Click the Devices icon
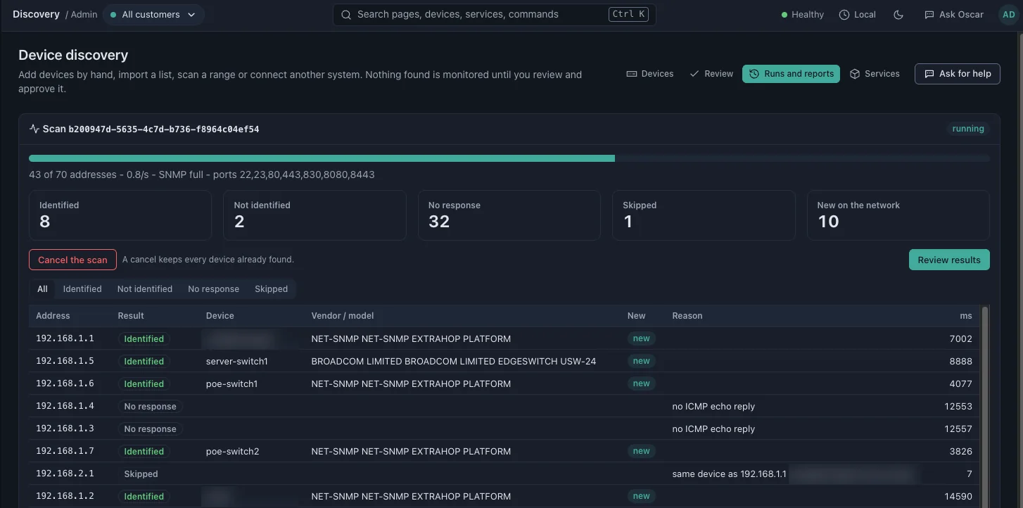Image resolution: width=1023 pixels, height=508 pixels. pos(632,74)
